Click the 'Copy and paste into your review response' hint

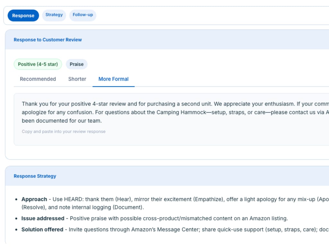tap(64, 132)
